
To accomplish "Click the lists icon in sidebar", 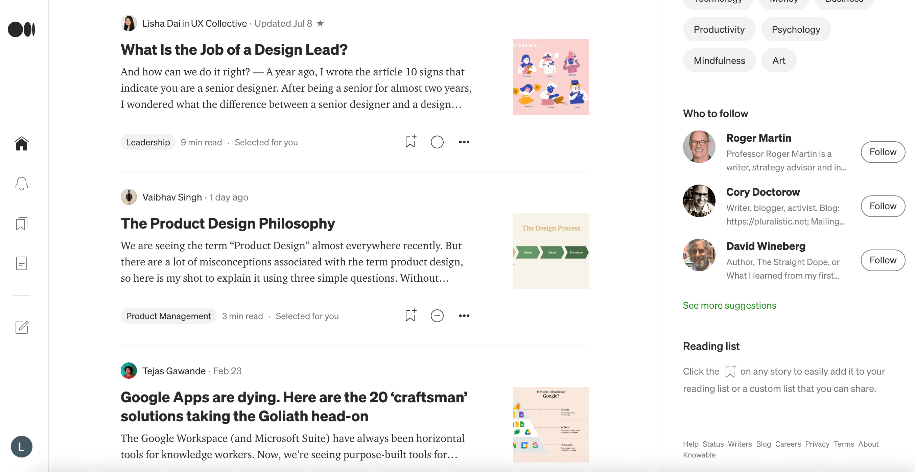I will [22, 223].
